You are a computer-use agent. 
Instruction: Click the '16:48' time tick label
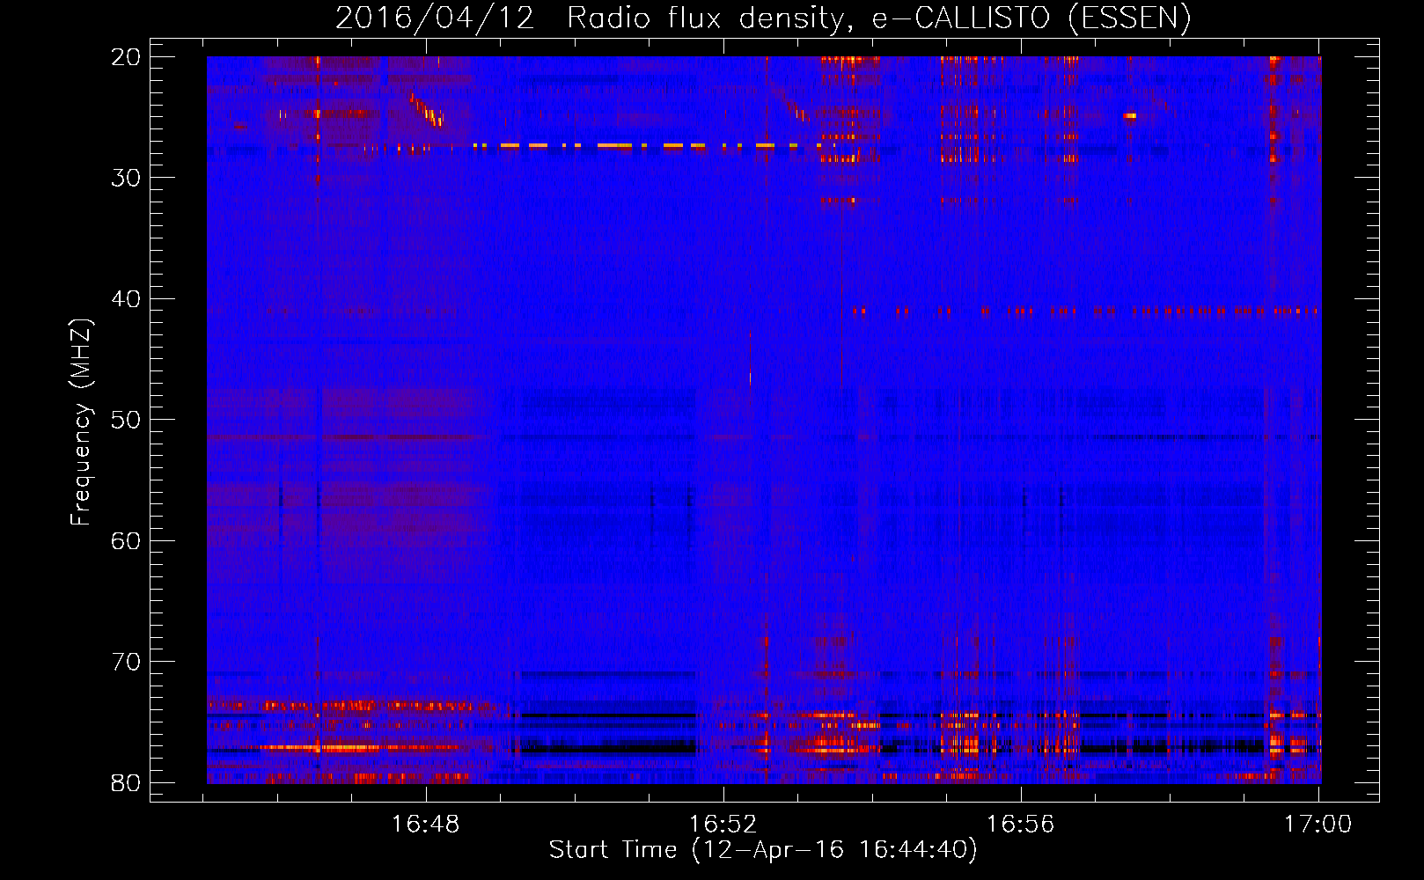[x=426, y=825]
